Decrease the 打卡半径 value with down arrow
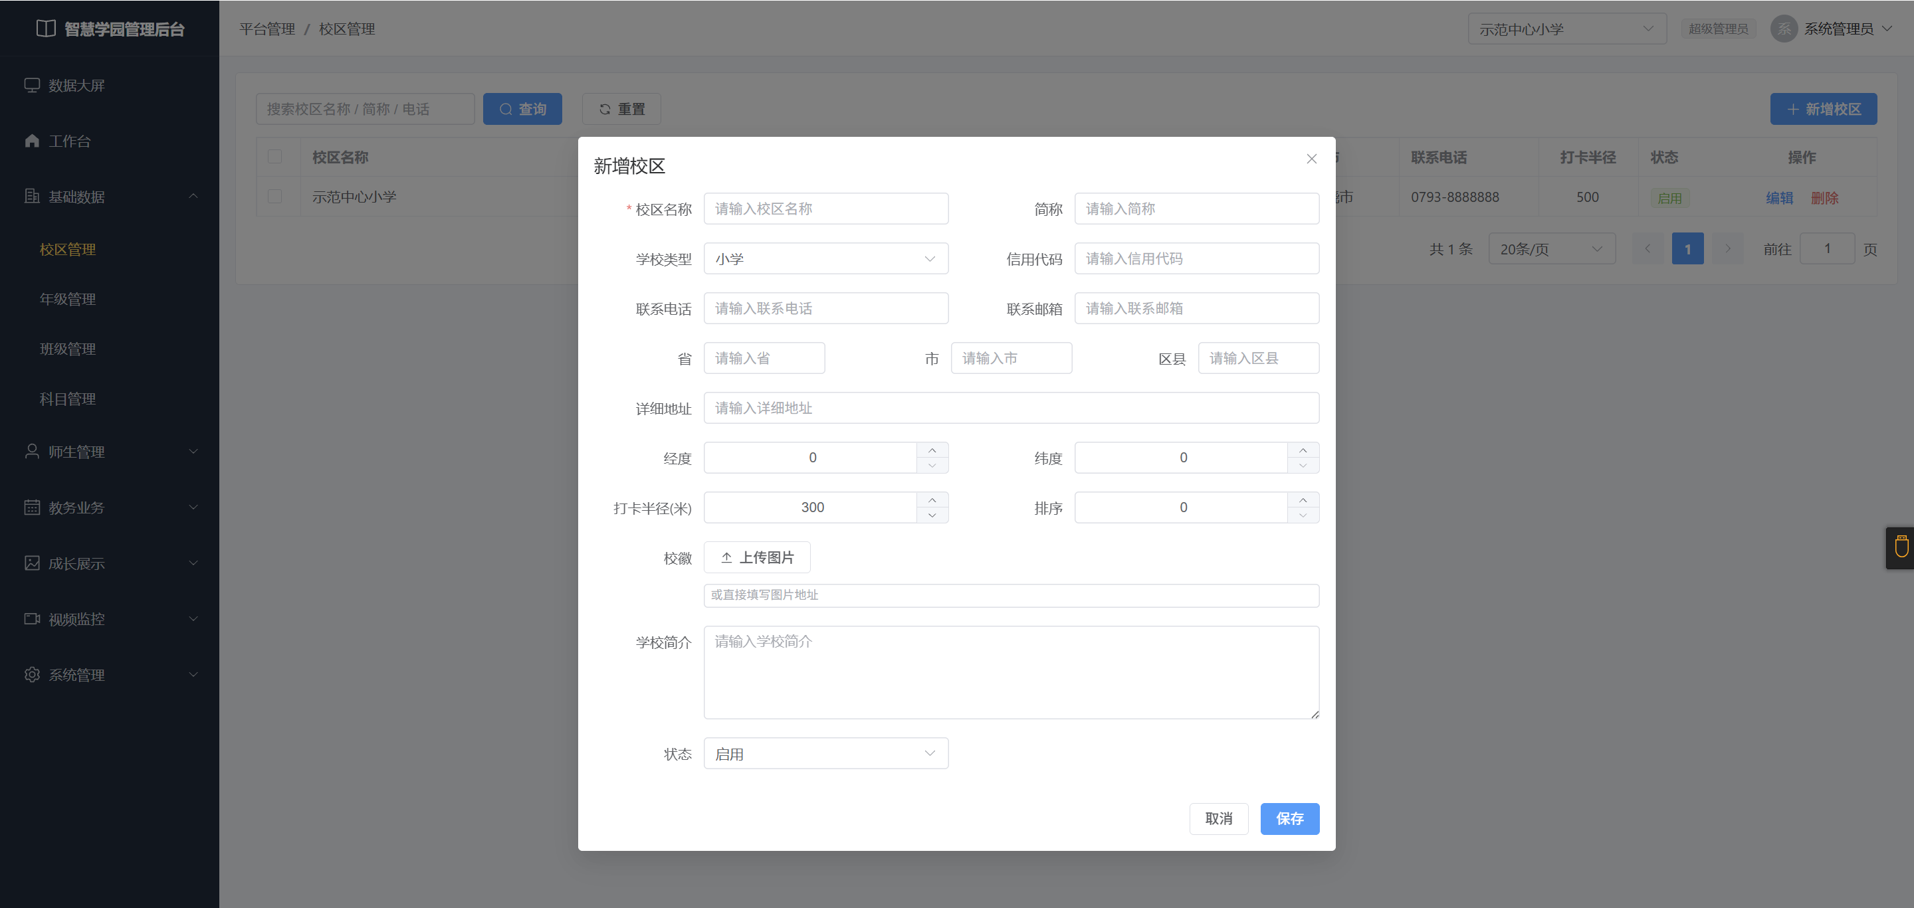Viewport: 1914px width, 908px height. click(932, 515)
